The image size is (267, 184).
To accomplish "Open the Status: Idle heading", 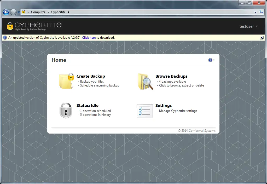I will click(87, 105).
